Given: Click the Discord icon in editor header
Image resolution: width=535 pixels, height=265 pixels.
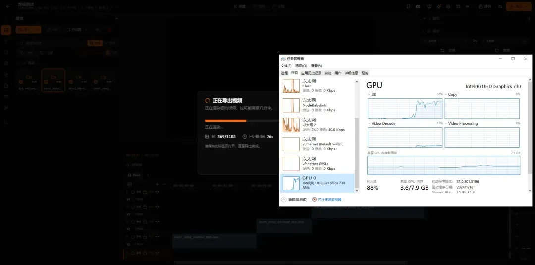Looking at the screenshot, I should [418, 6].
